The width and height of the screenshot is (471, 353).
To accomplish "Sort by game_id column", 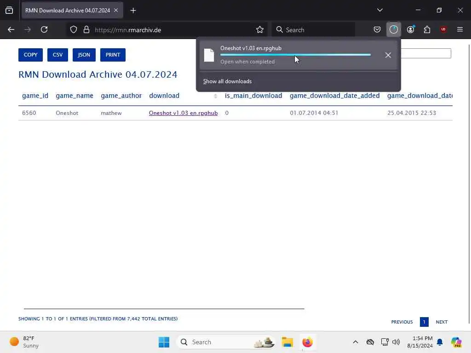I will coord(35,96).
